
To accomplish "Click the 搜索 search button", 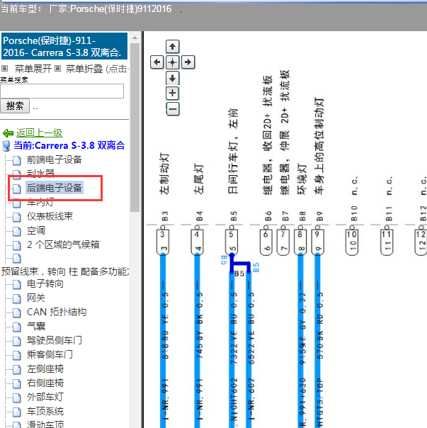I will pyautogui.click(x=15, y=106).
